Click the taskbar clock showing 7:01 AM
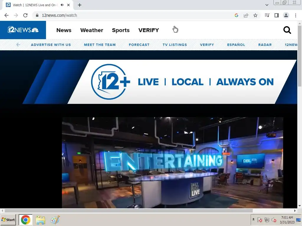This screenshot has width=302, height=226. (x=287, y=220)
